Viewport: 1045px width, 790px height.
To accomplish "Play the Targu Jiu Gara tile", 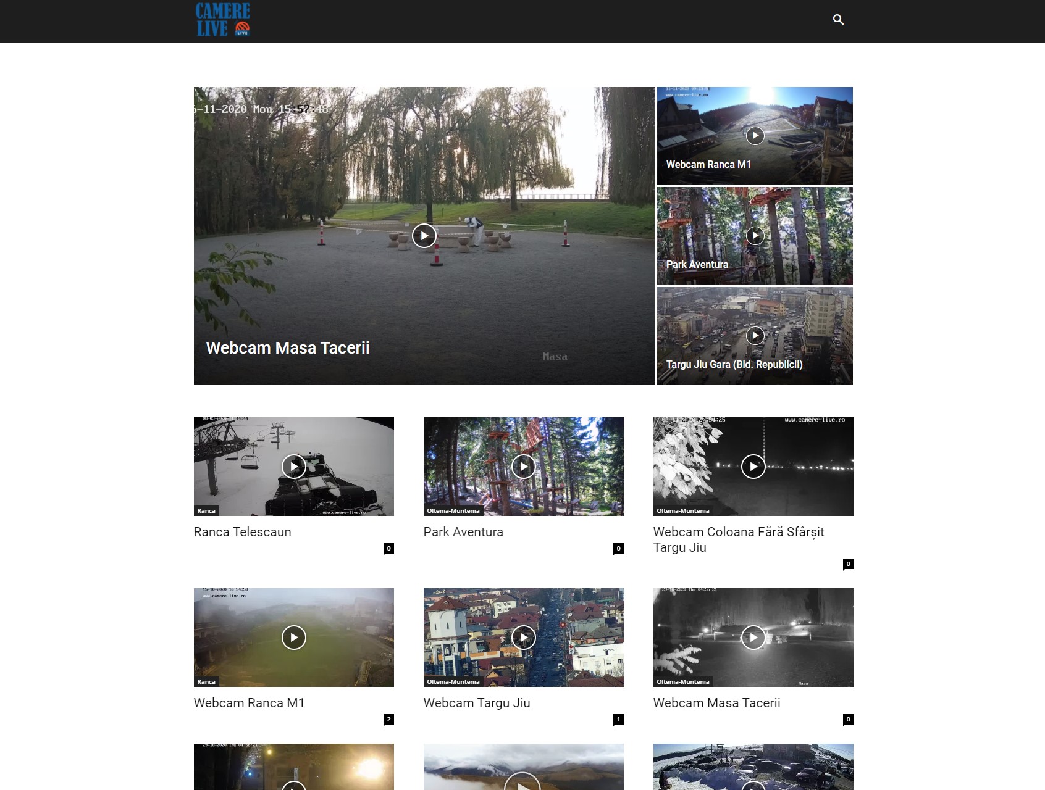I will point(755,336).
